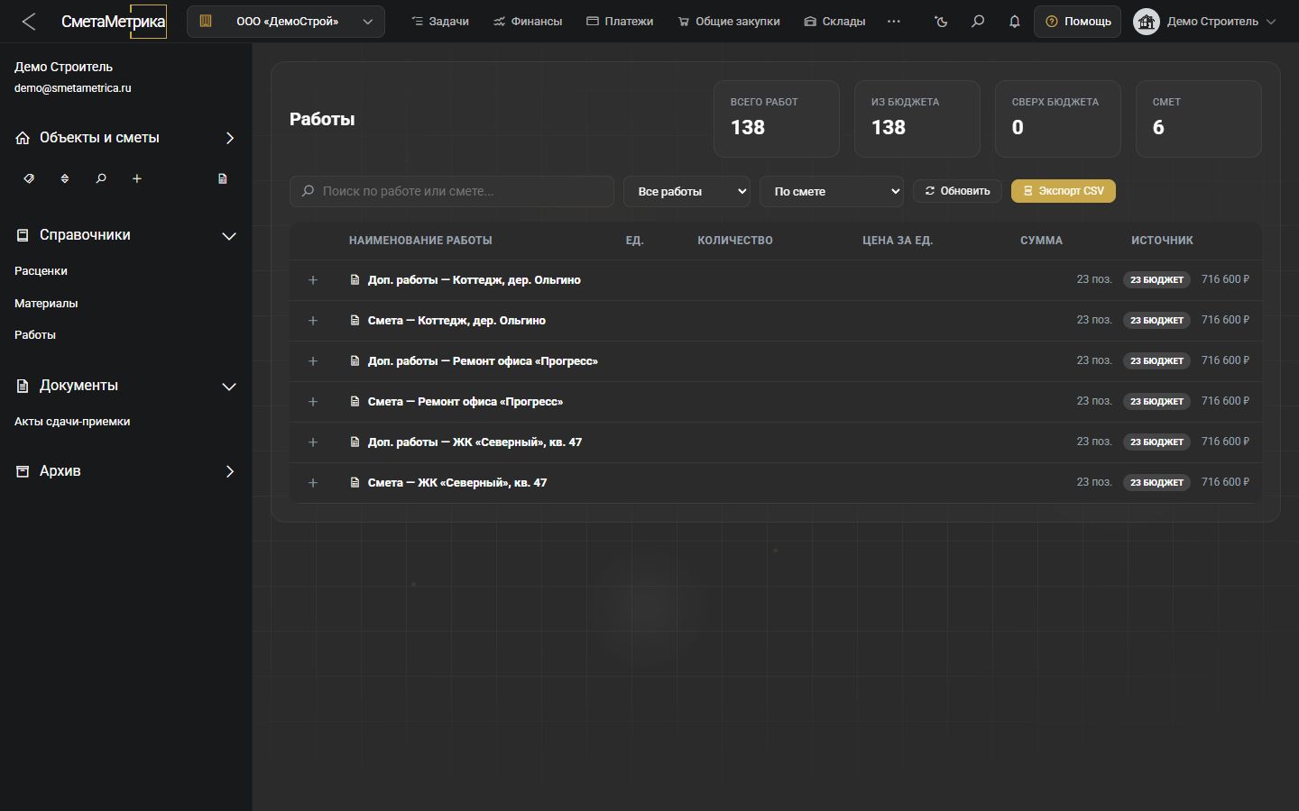Click the sort arrows icon in sidebar
1299x811 pixels.
(x=65, y=178)
